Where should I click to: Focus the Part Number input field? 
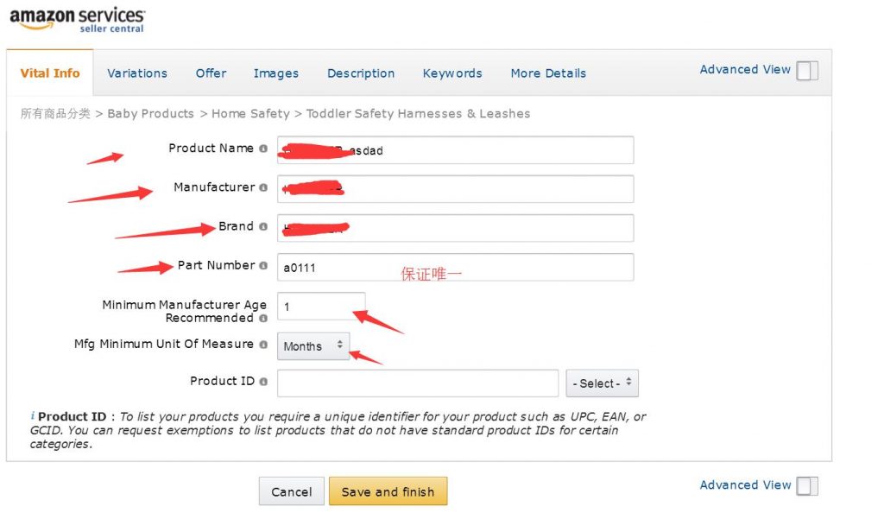pyautogui.click(x=455, y=267)
